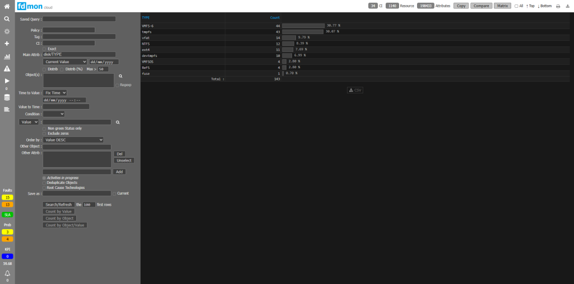Download results with the CSV button

(355, 90)
